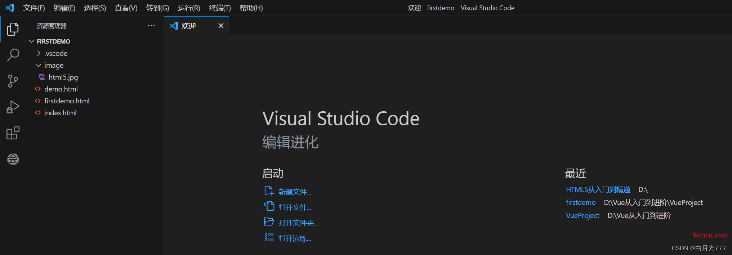Open the 运行(R) menu
The image size is (732, 255).
tap(189, 8)
